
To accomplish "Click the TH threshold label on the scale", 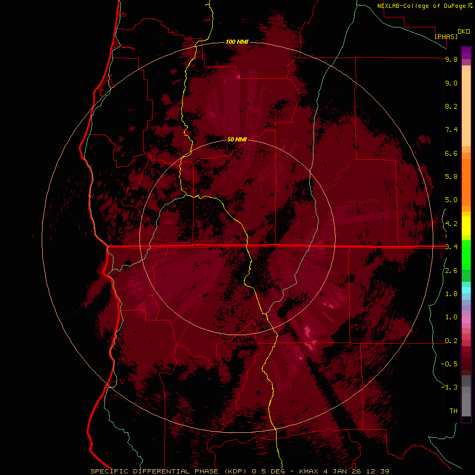I will click(x=453, y=411).
